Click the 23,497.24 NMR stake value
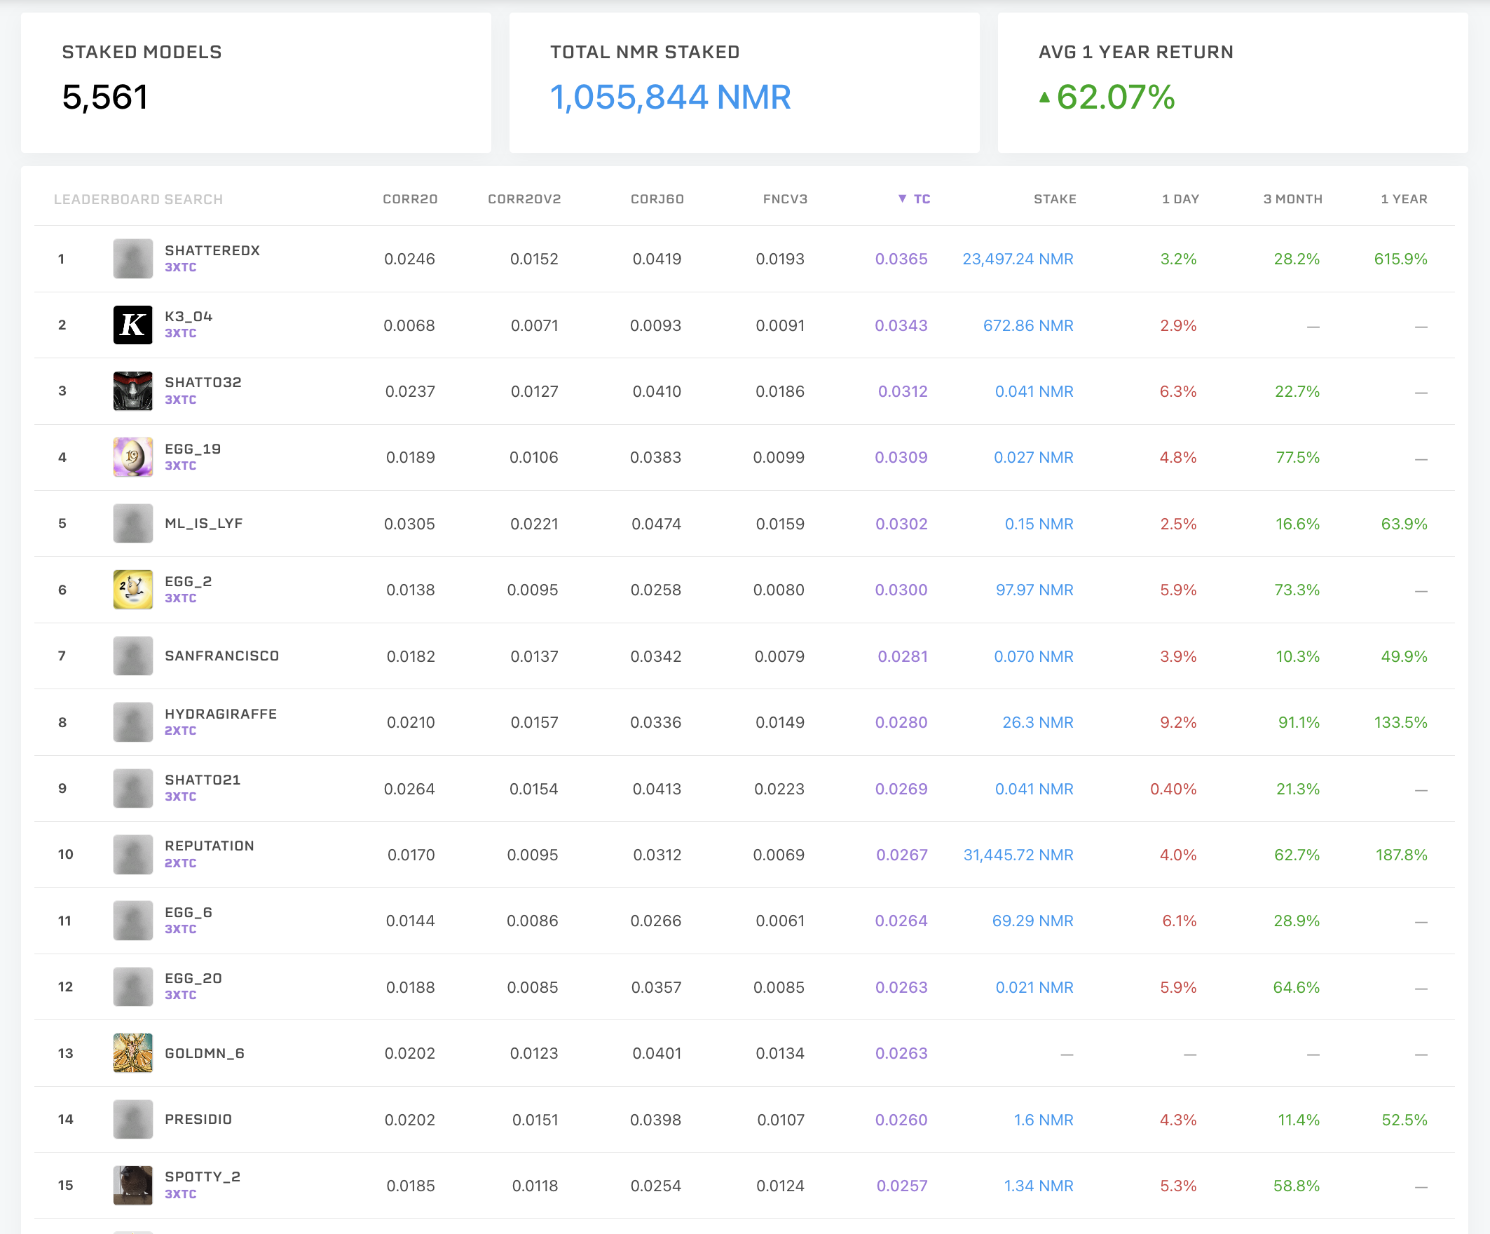 (x=1018, y=259)
